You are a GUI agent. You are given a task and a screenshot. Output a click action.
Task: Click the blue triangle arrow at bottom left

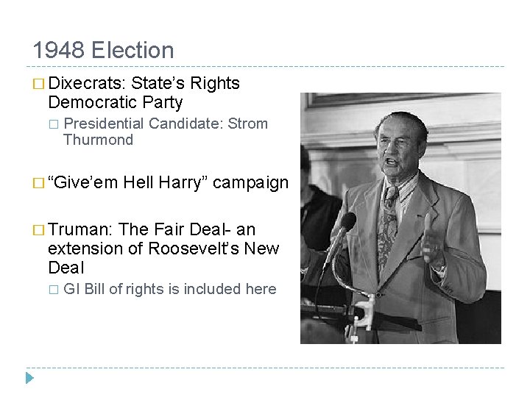(x=29, y=379)
